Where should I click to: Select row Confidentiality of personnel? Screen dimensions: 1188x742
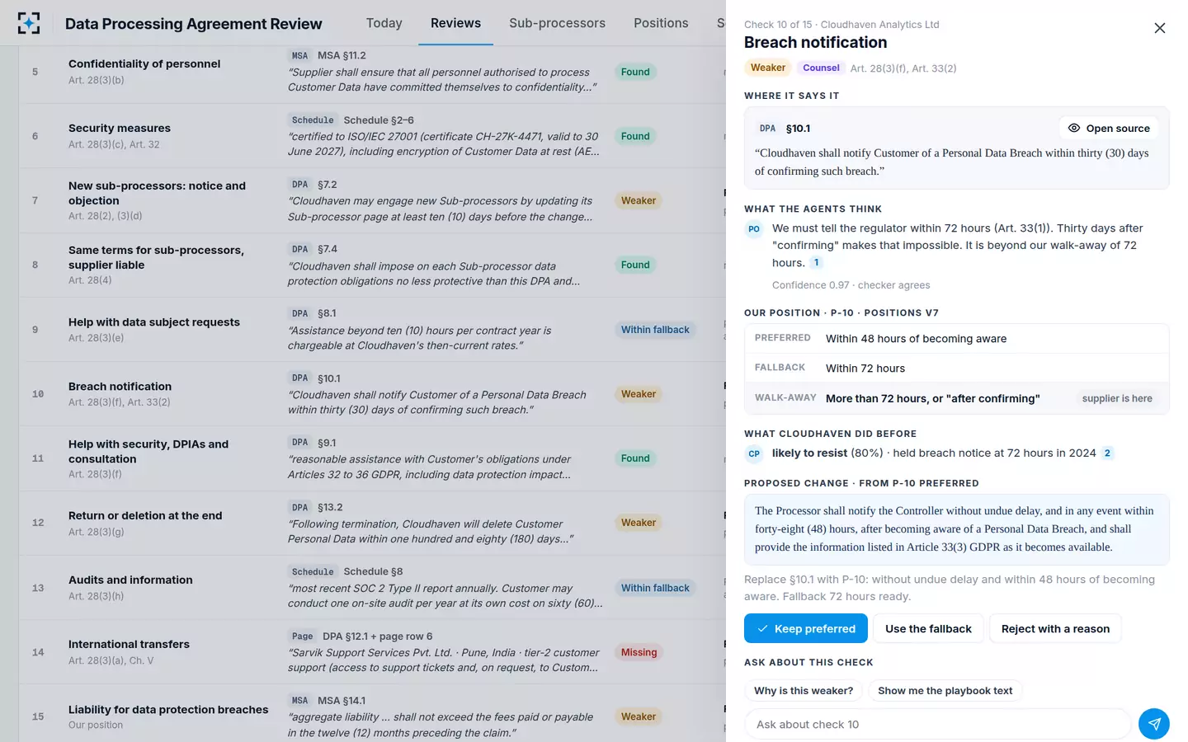click(371, 72)
